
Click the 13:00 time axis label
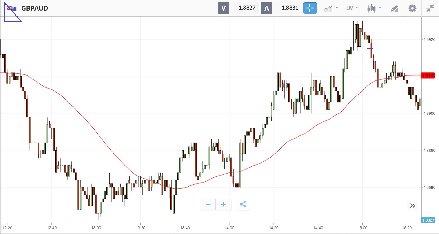(x=96, y=228)
